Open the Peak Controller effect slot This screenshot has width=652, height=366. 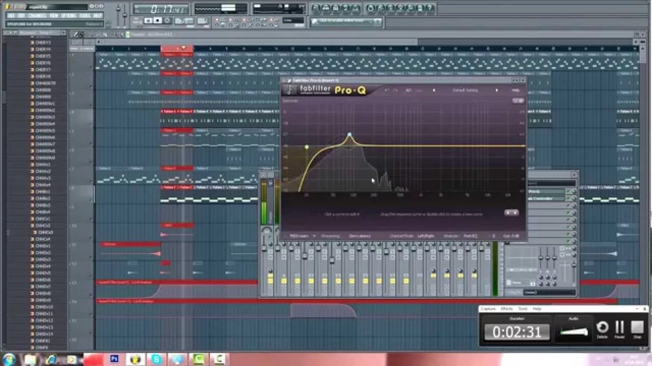(x=546, y=199)
